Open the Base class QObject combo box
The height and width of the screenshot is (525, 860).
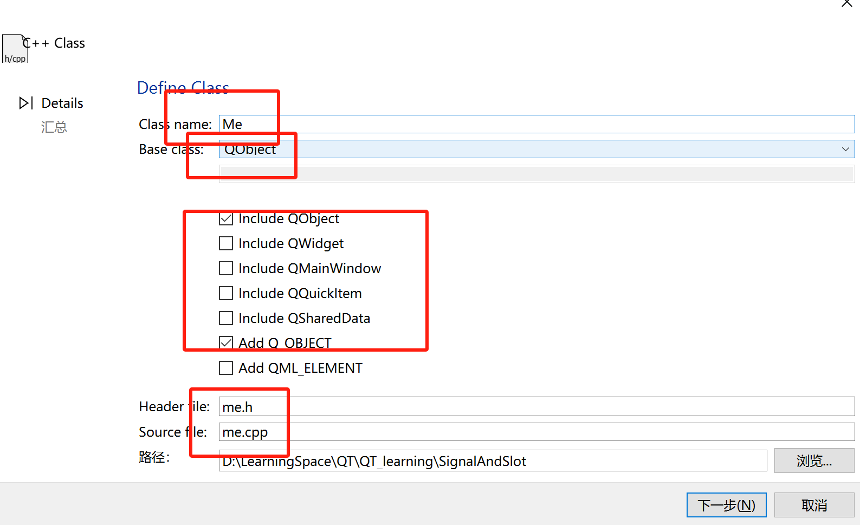click(x=536, y=149)
